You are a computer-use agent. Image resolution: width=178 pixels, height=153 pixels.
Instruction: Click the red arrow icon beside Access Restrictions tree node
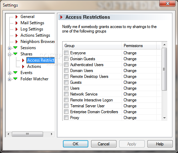point(23,60)
